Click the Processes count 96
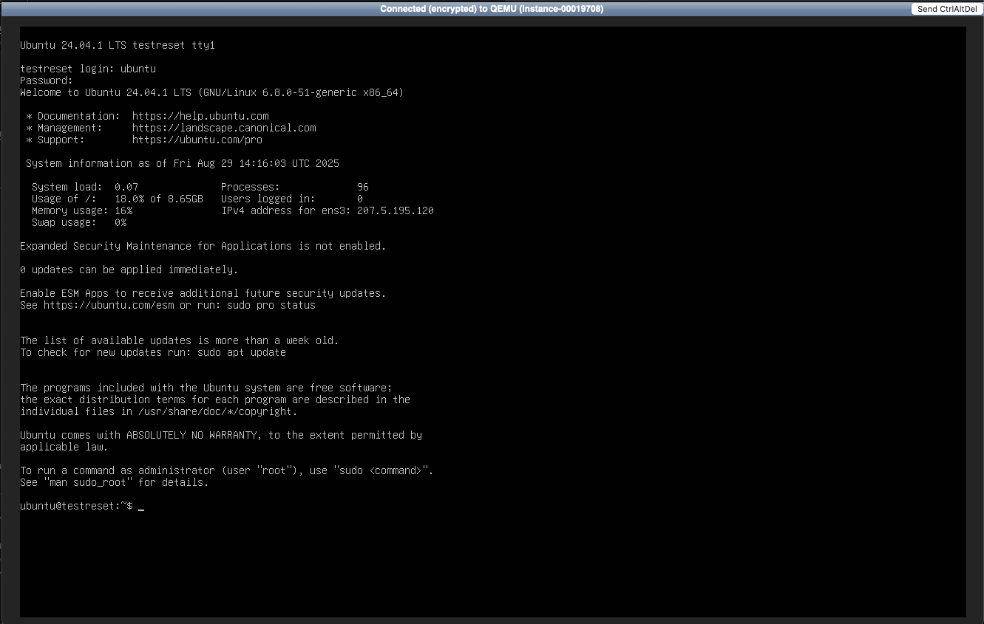 pyautogui.click(x=362, y=187)
